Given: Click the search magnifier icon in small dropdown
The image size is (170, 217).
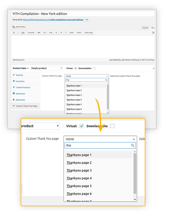Looking at the screenshot, I should 106,80.
